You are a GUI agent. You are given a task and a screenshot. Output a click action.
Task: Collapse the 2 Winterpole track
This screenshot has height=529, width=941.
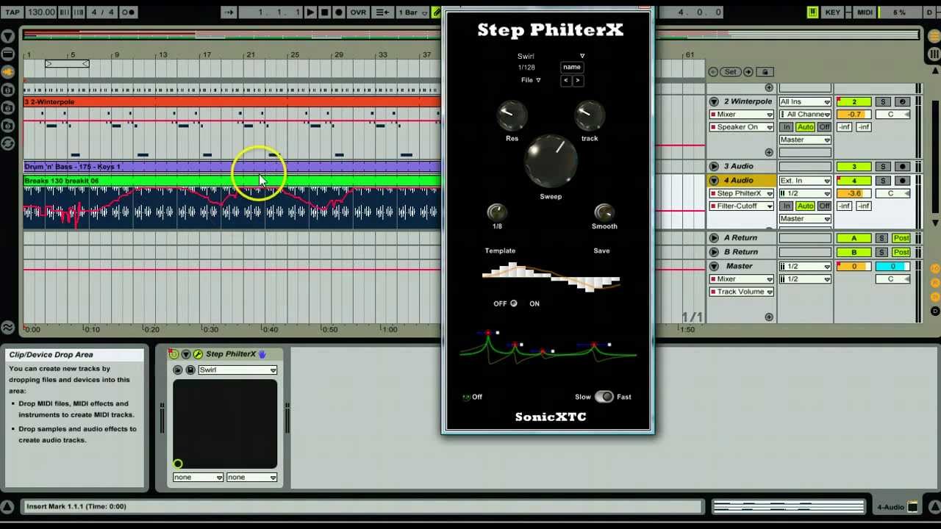pos(714,101)
